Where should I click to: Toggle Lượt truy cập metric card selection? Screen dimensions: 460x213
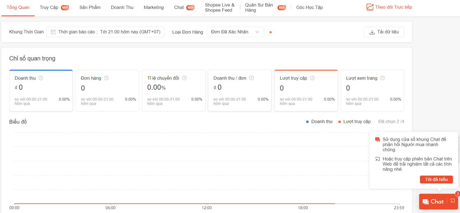pyautogui.click(x=306, y=90)
